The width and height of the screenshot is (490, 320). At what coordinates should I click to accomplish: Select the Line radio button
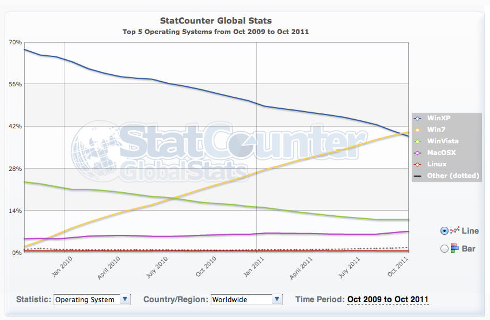tap(444, 231)
